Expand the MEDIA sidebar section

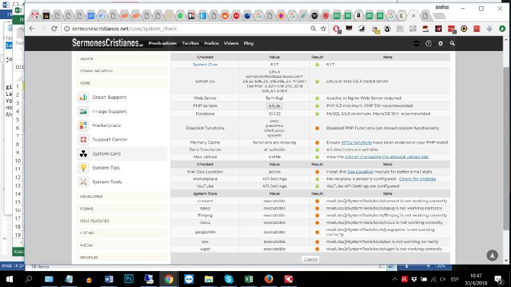coord(87,245)
